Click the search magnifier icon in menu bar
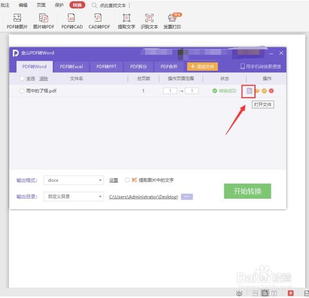 coord(94,5)
